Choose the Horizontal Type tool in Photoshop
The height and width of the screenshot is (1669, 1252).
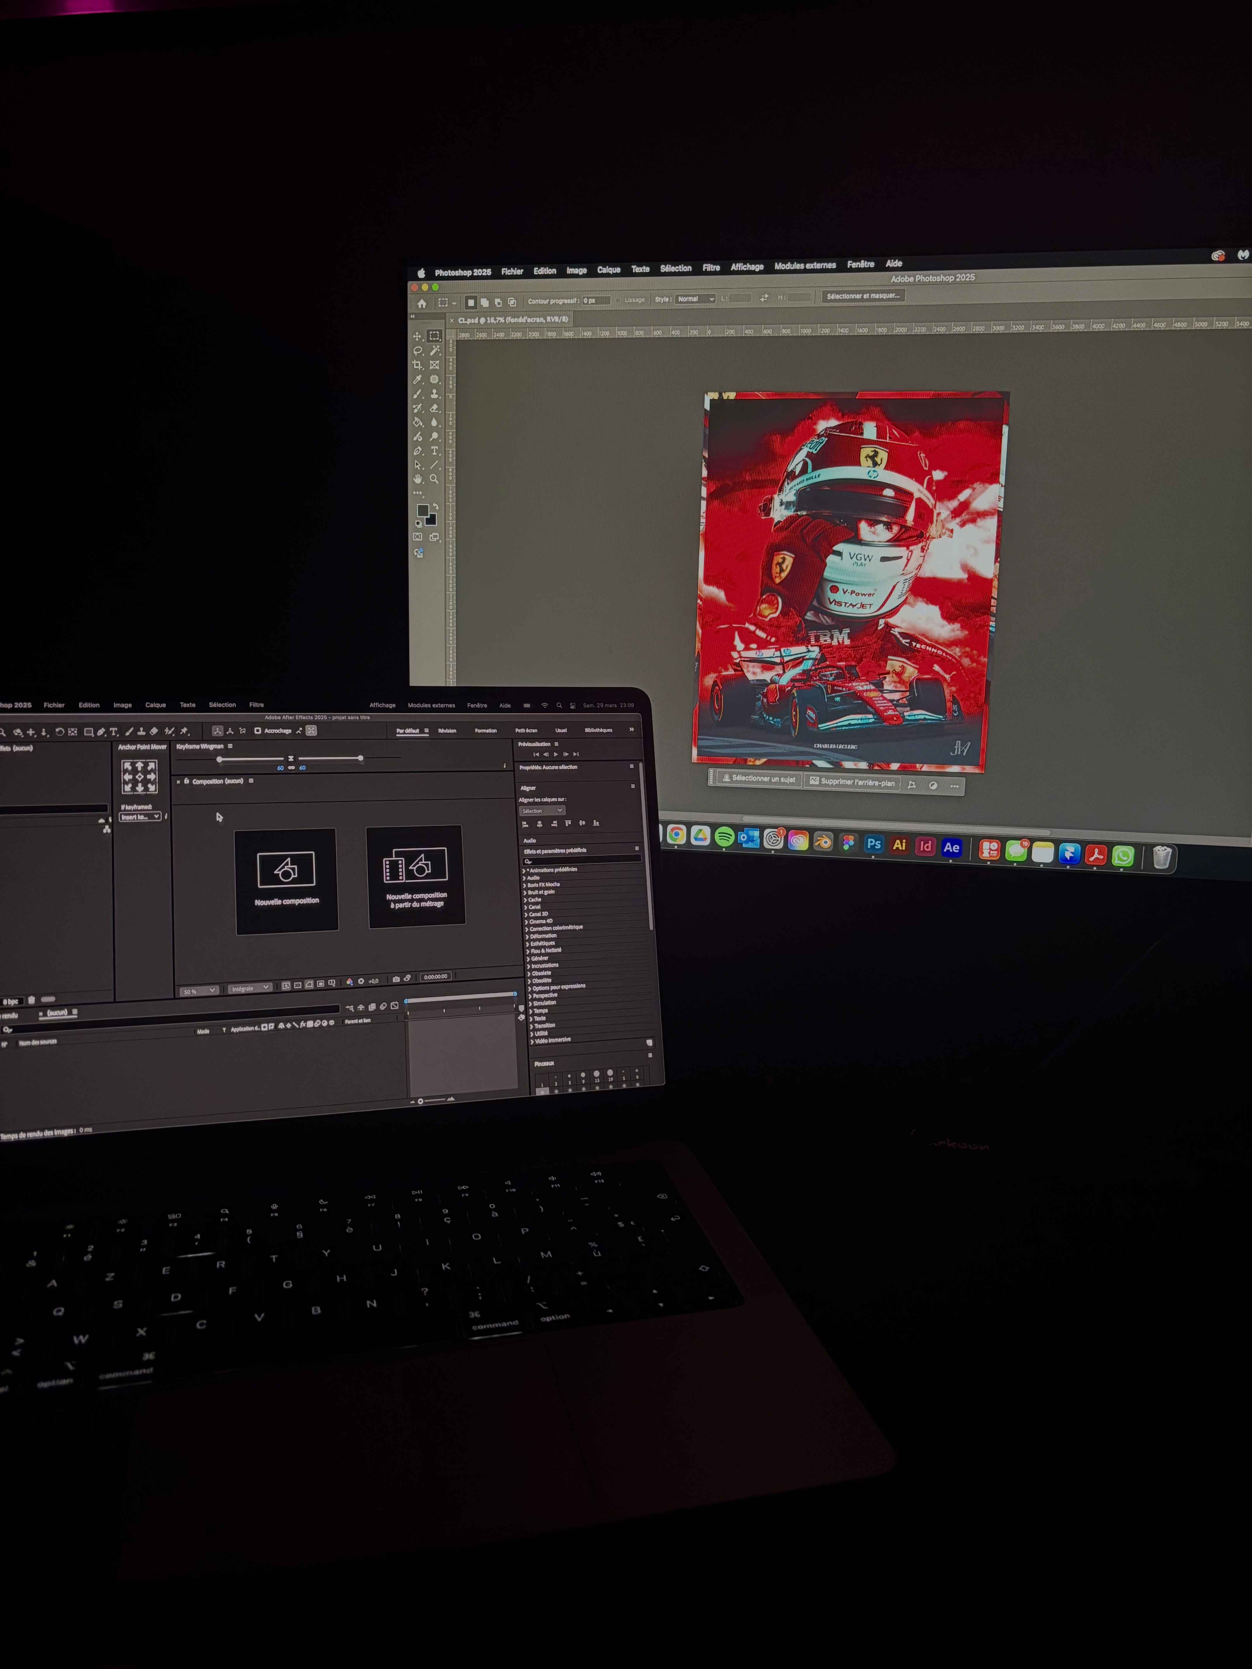pos(435,451)
